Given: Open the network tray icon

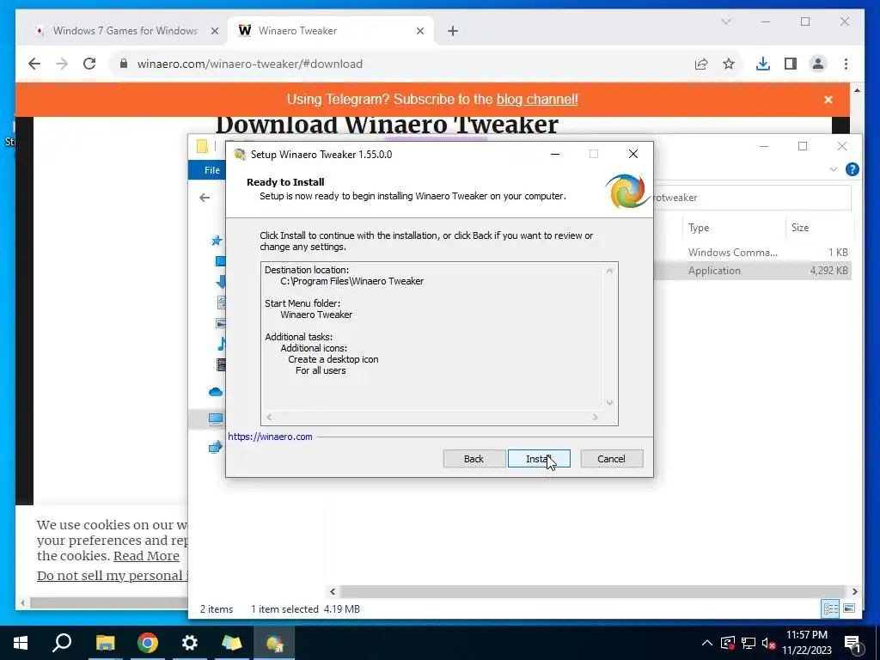Looking at the screenshot, I should 749,643.
